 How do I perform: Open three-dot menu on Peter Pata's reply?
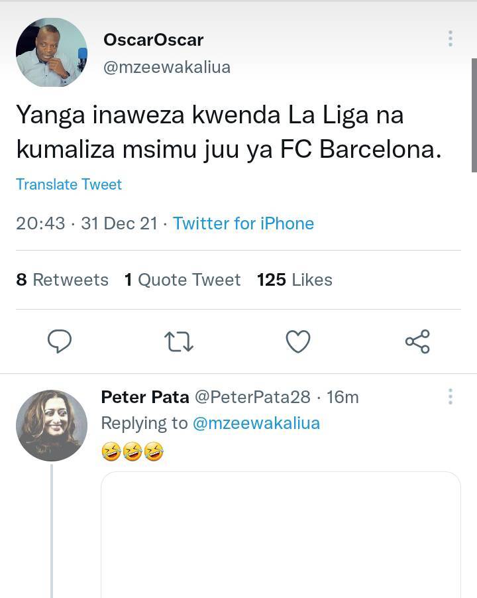450,396
